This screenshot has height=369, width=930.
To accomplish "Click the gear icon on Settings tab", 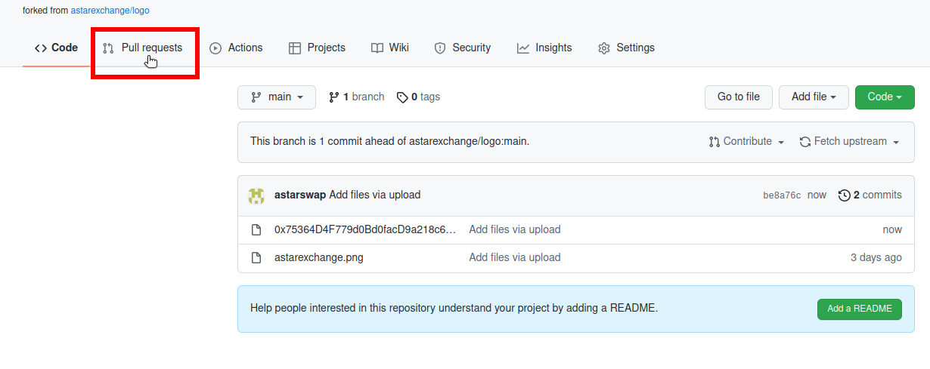I will (604, 48).
